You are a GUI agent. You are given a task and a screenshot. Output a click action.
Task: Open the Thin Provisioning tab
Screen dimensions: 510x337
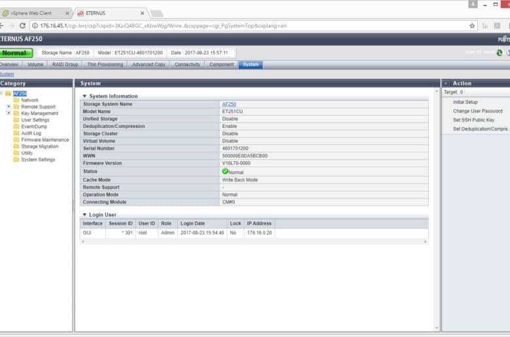[105, 65]
